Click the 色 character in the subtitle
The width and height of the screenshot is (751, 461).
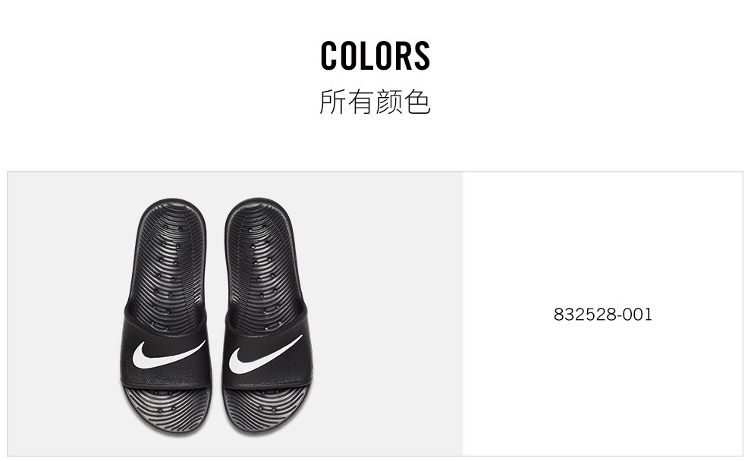click(x=417, y=102)
